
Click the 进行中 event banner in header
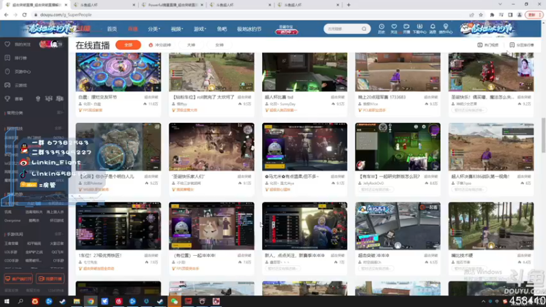286,29
